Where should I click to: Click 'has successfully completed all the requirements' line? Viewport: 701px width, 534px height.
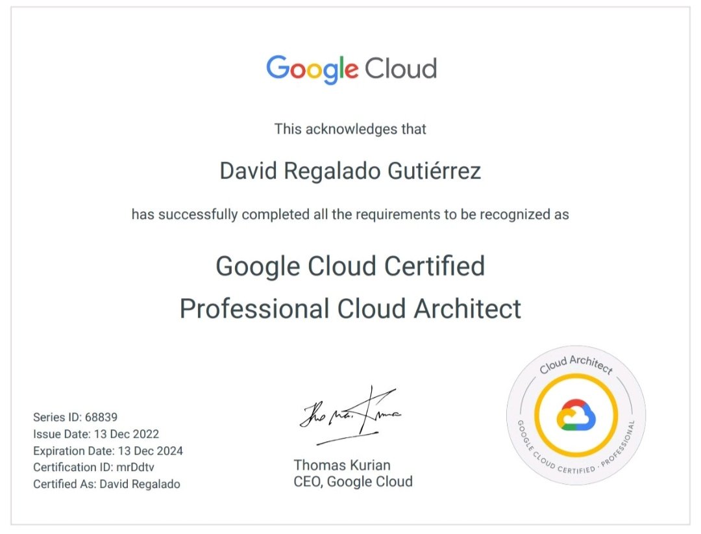350,214
